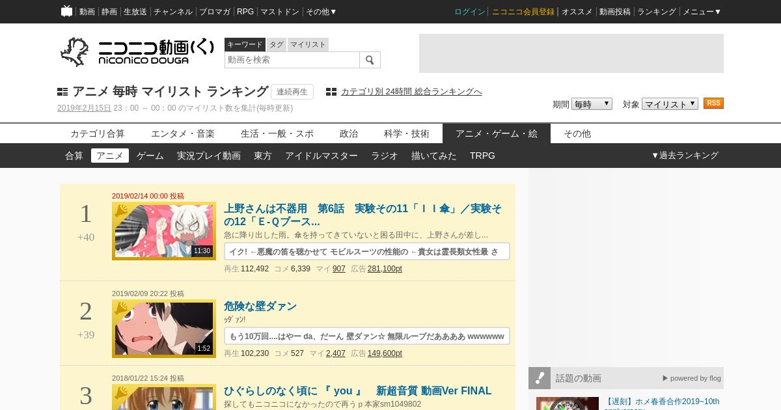The image size is (781, 410).
Task: Click the grid icon beside カテゴリ別 24時間 link
Action: click(331, 92)
